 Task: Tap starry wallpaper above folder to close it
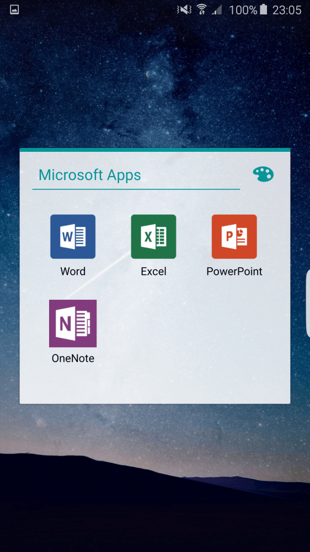click(x=155, y=81)
